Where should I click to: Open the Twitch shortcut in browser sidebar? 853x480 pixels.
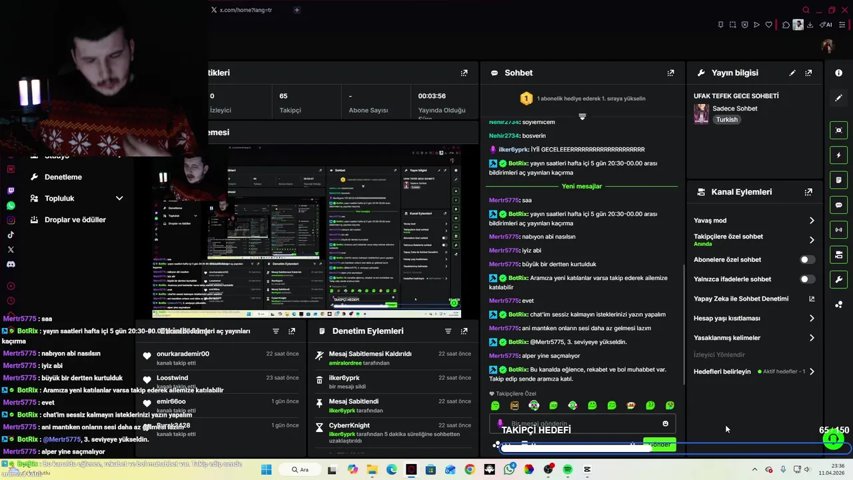pos(11,191)
